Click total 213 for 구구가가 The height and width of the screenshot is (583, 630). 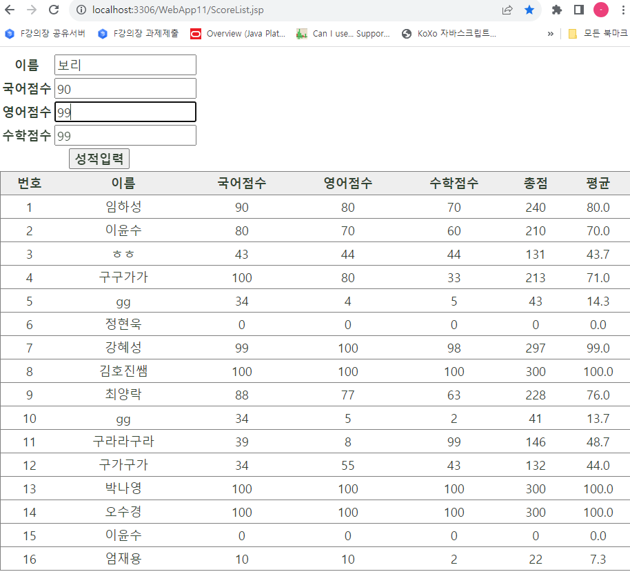pos(536,278)
